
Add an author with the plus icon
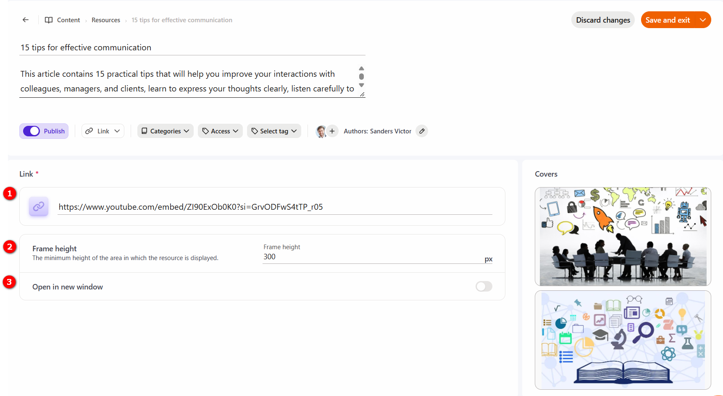332,131
